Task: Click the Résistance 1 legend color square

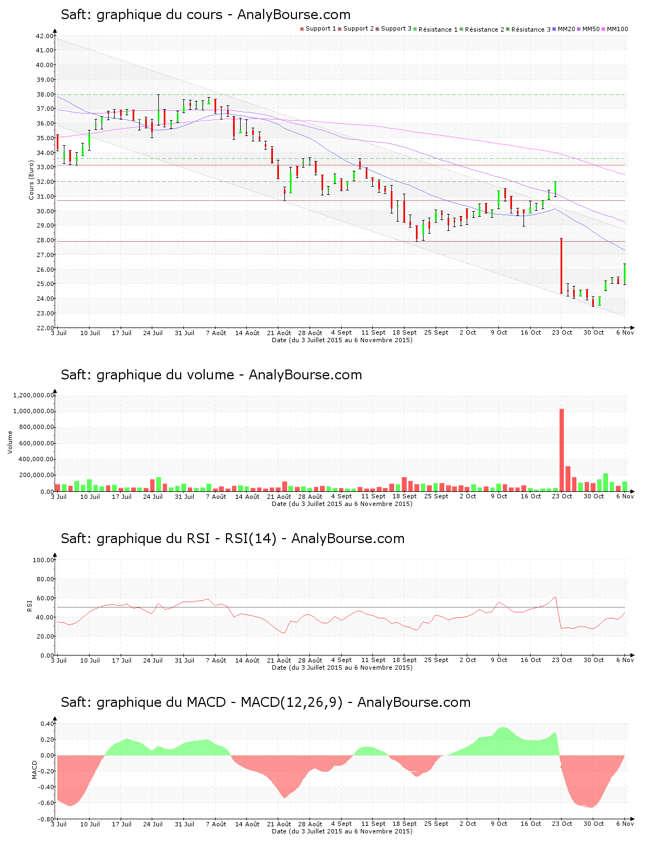Action: click(x=415, y=29)
